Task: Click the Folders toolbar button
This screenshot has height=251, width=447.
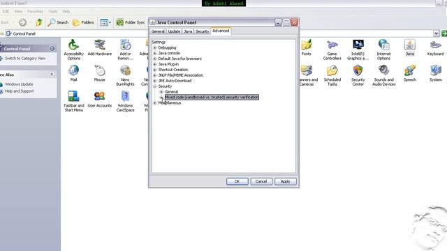Action: pos(83,22)
